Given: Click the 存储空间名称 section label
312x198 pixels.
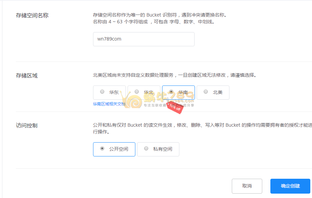Looking at the screenshot, I should pyautogui.click(x=32, y=16).
